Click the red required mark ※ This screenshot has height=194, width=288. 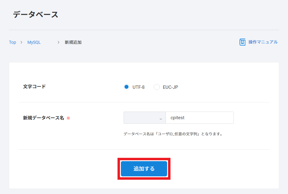pyautogui.click(x=68, y=118)
